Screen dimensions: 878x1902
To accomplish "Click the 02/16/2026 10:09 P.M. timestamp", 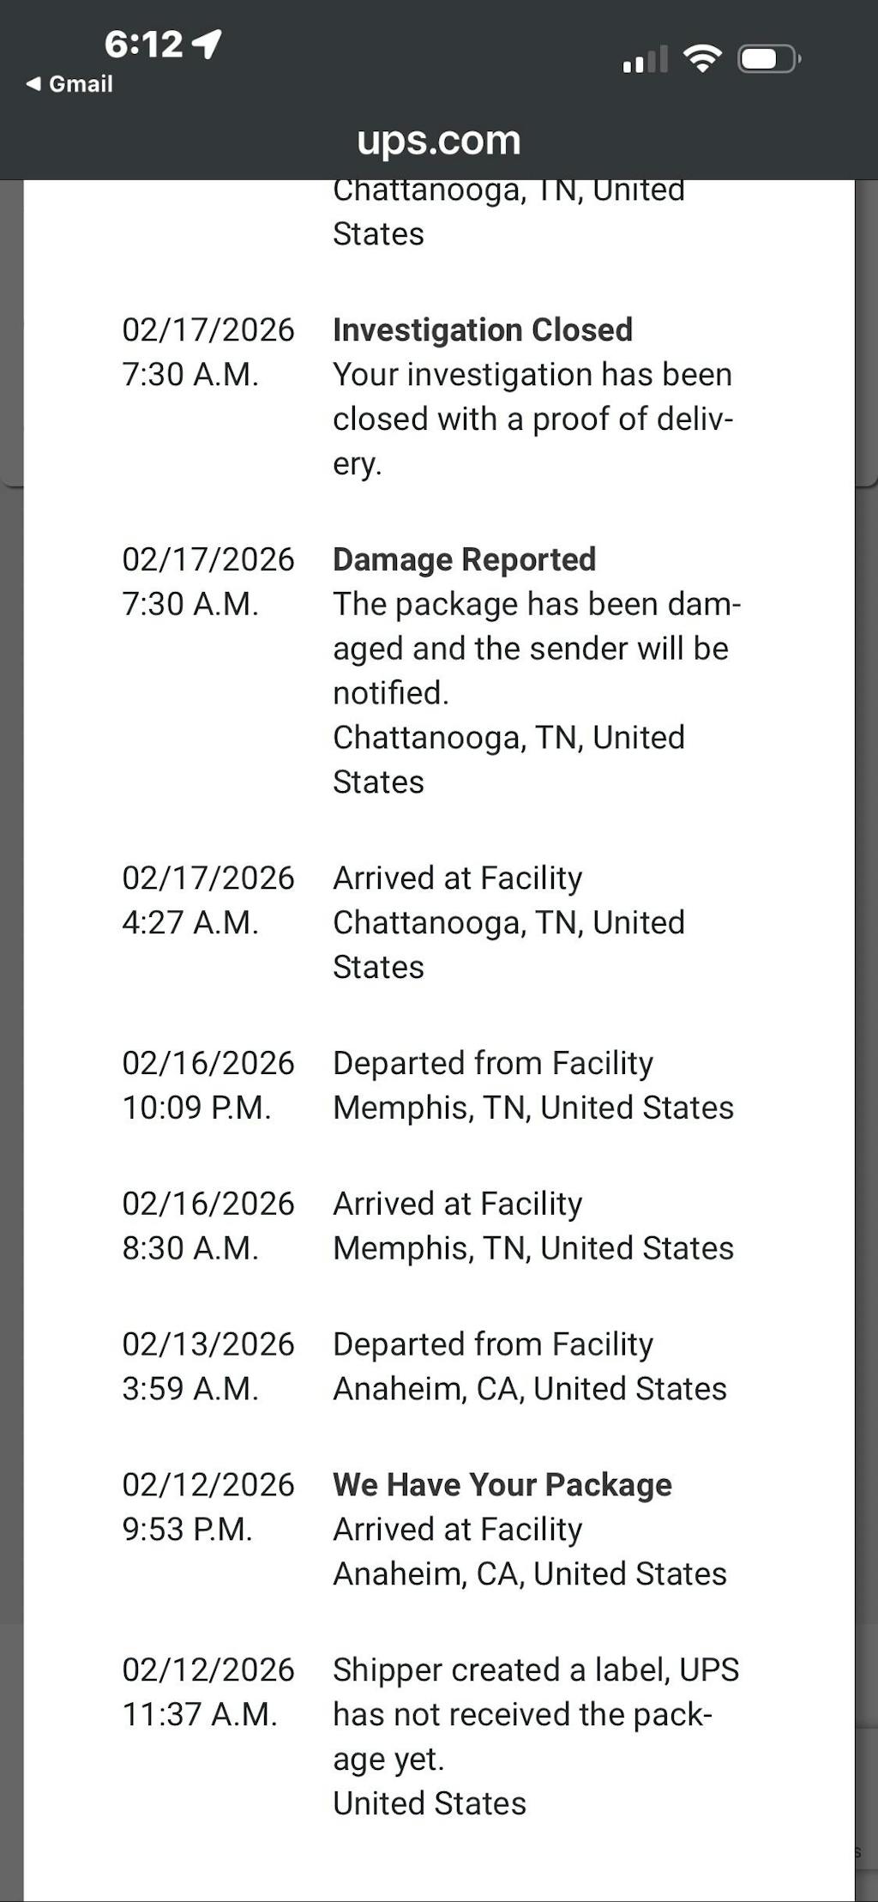I will point(207,1085).
